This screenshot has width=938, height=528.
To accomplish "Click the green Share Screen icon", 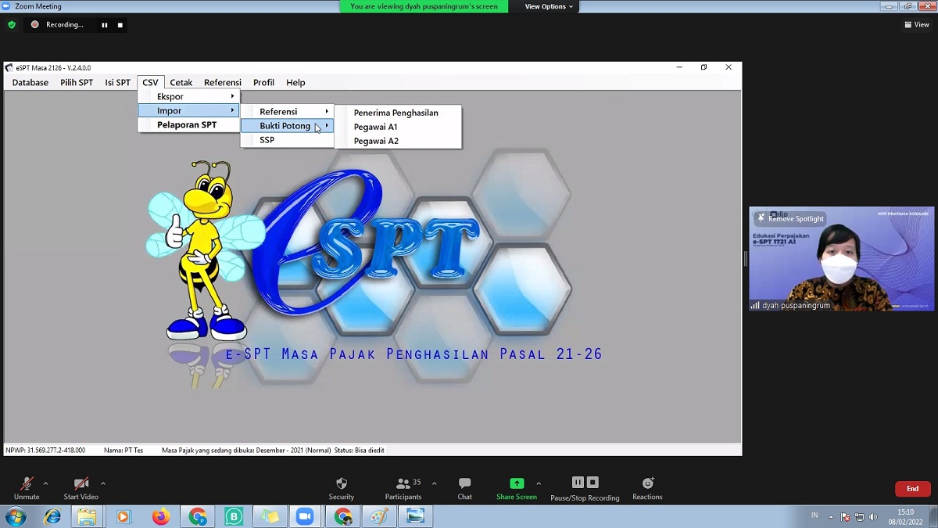I will [x=517, y=483].
